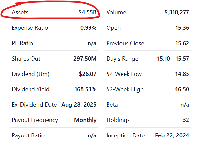This screenshot has height=144, width=197.
Task: Click the Shares Out label
Action: click(x=26, y=59)
